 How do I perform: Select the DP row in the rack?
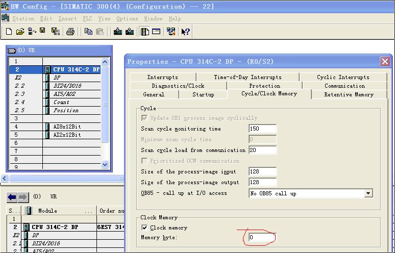click(x=55, y=78)
